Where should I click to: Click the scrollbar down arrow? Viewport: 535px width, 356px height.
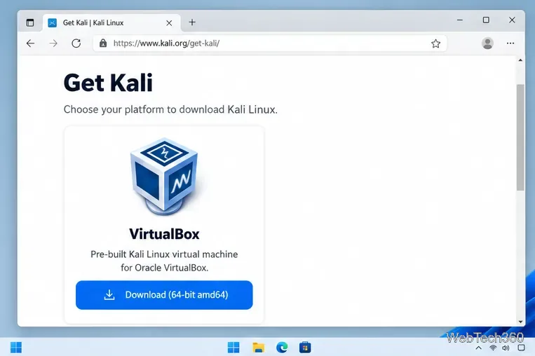(520, 322)
